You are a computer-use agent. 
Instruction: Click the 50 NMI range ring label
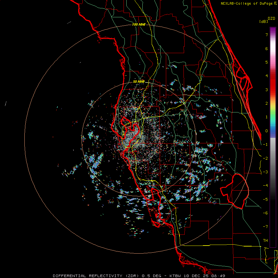139,82
